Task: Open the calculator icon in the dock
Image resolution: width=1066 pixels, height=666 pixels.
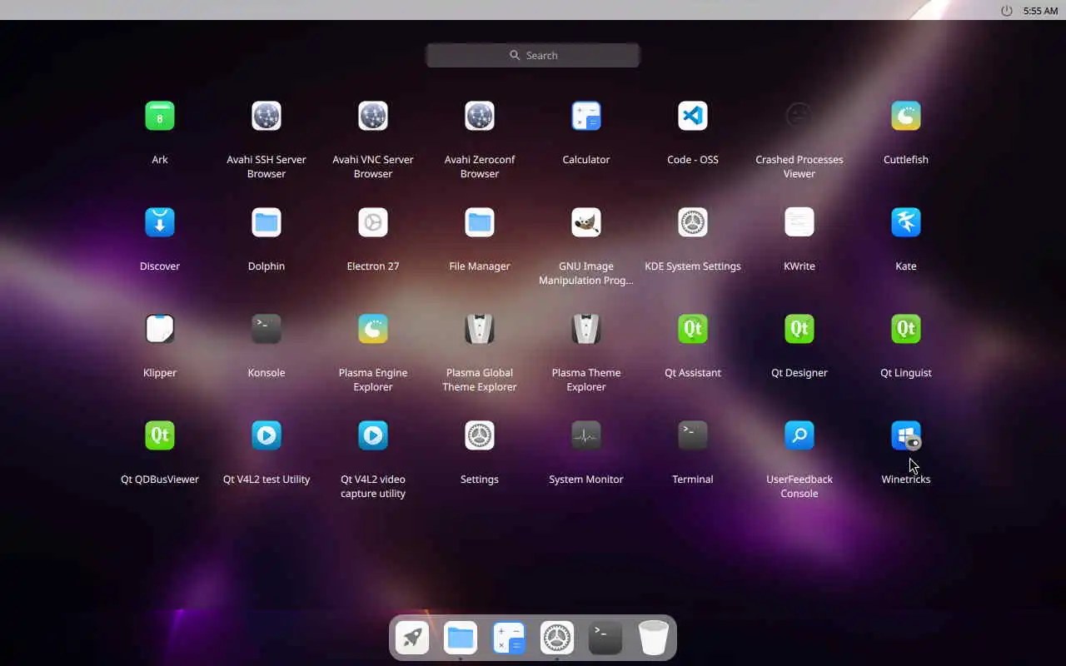Action: pos(509,639)
